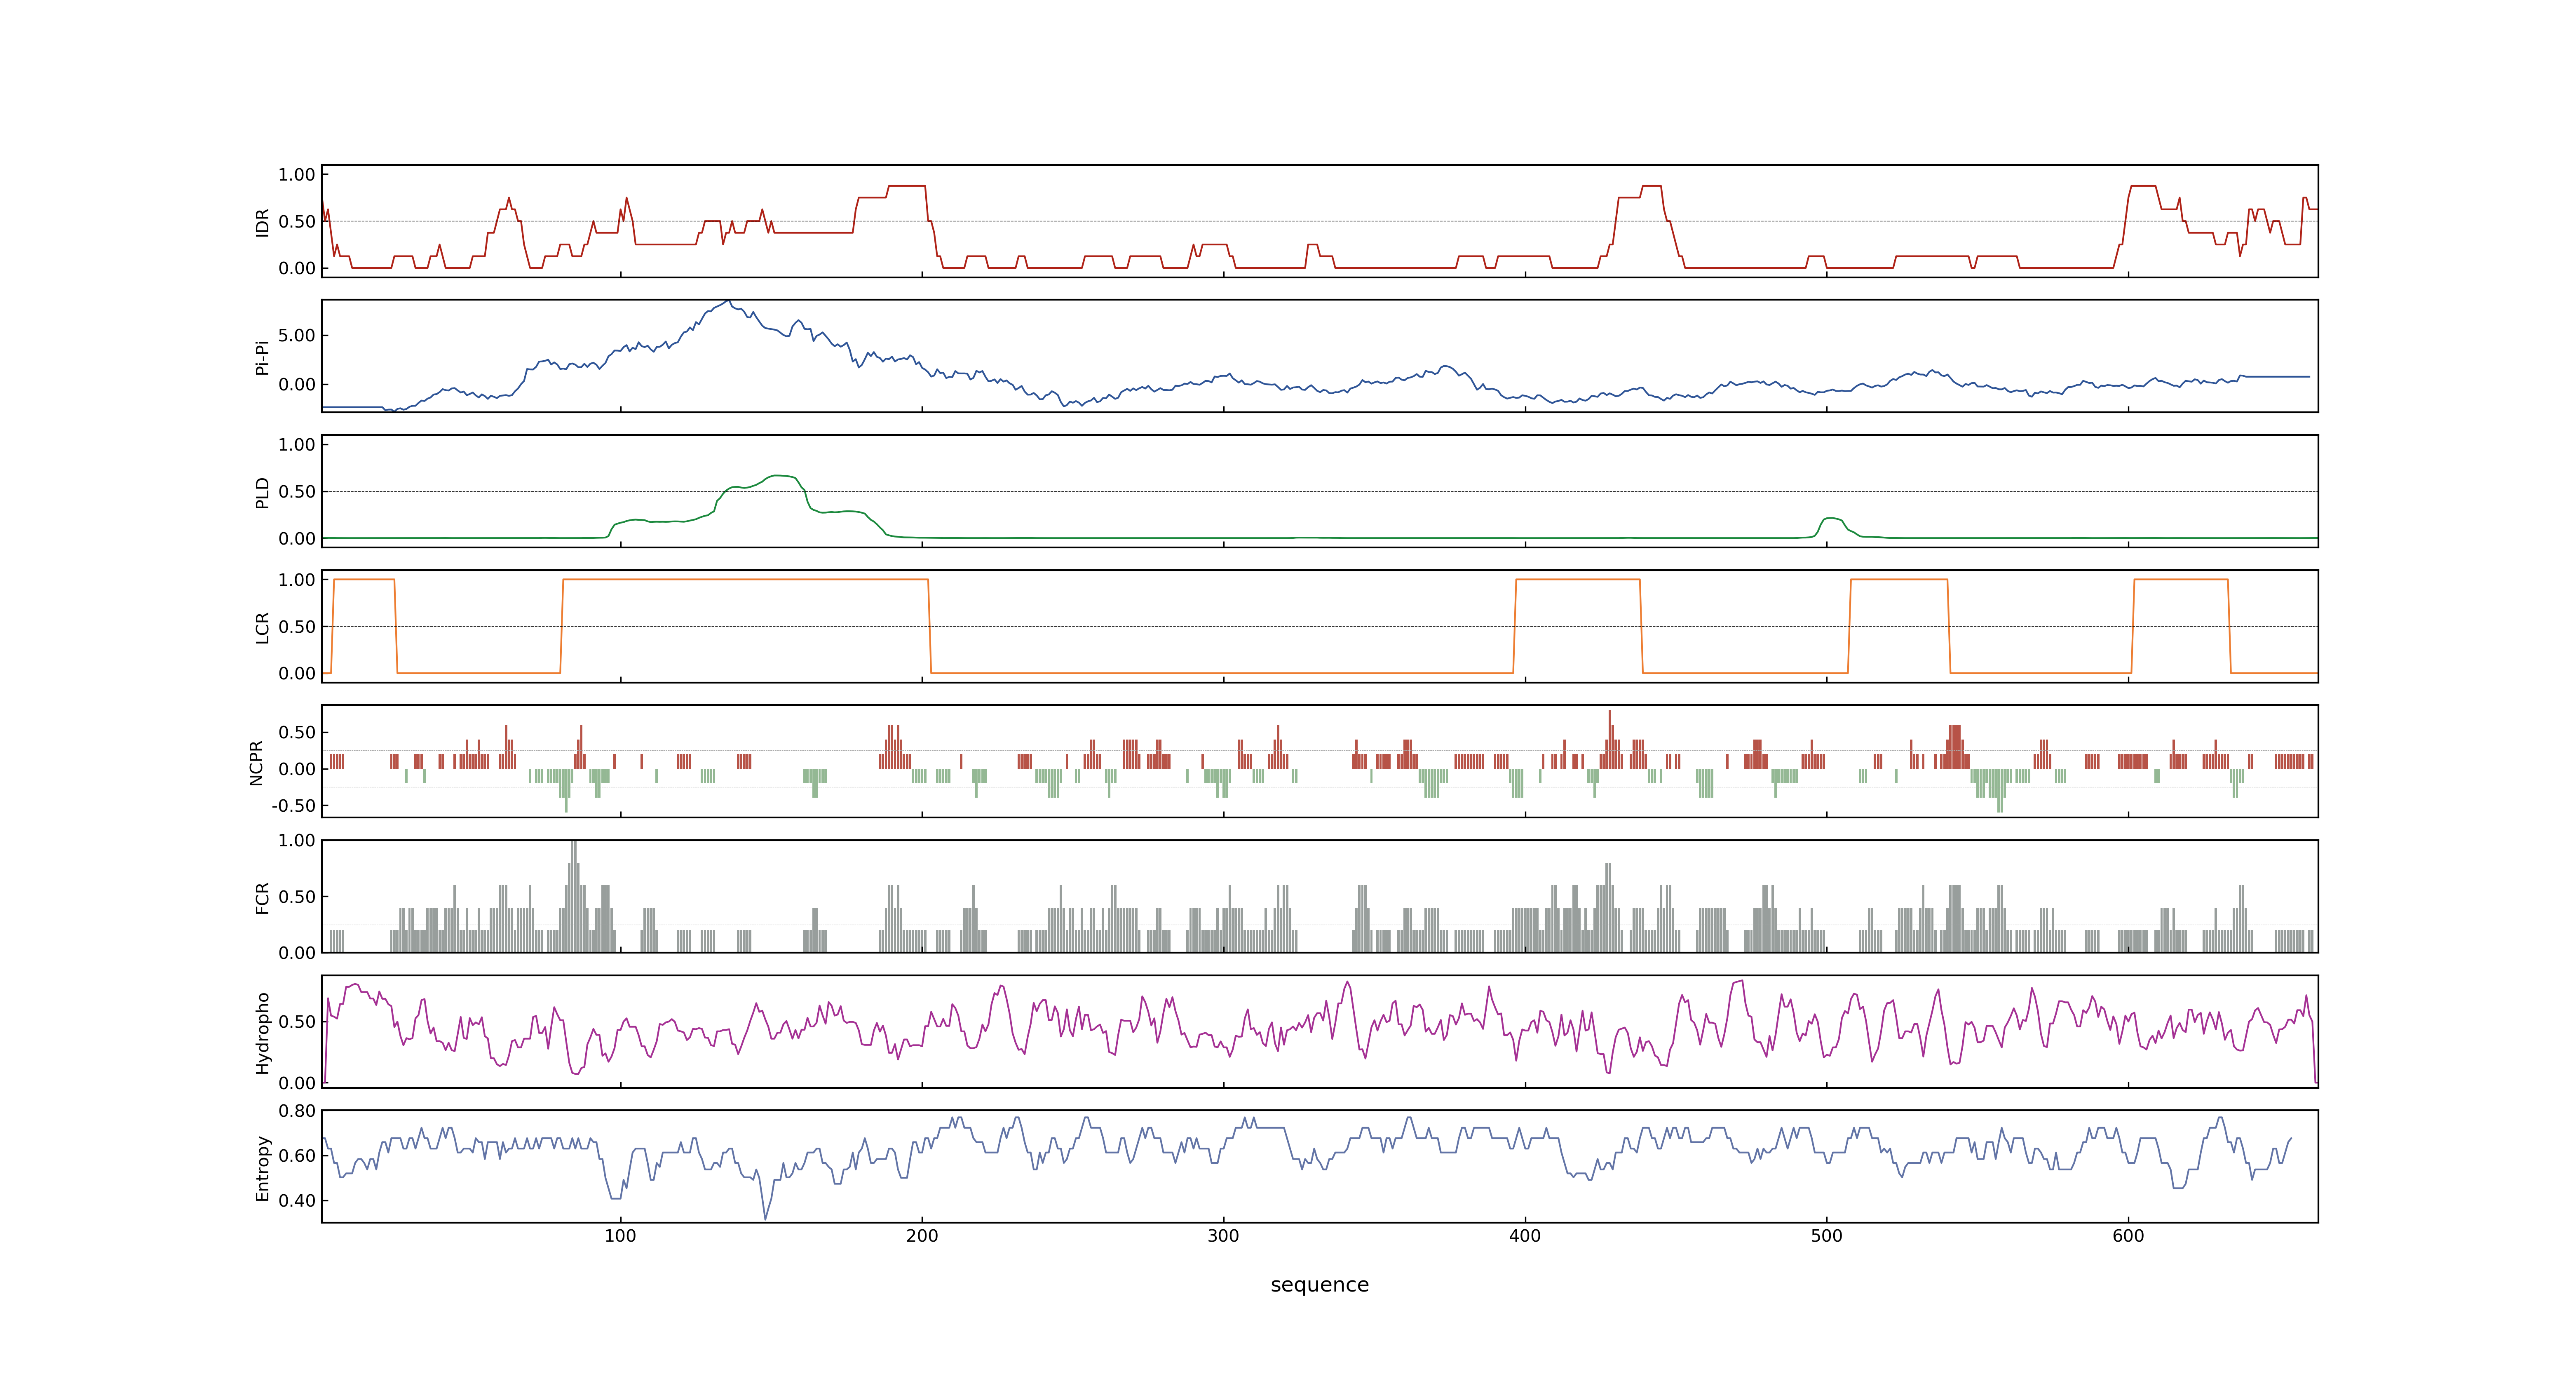Click the Entropy y-tick value 0.40
Viewport: 2576px width, 1374px height.
pyautogui.click(x=297, y=1201)
